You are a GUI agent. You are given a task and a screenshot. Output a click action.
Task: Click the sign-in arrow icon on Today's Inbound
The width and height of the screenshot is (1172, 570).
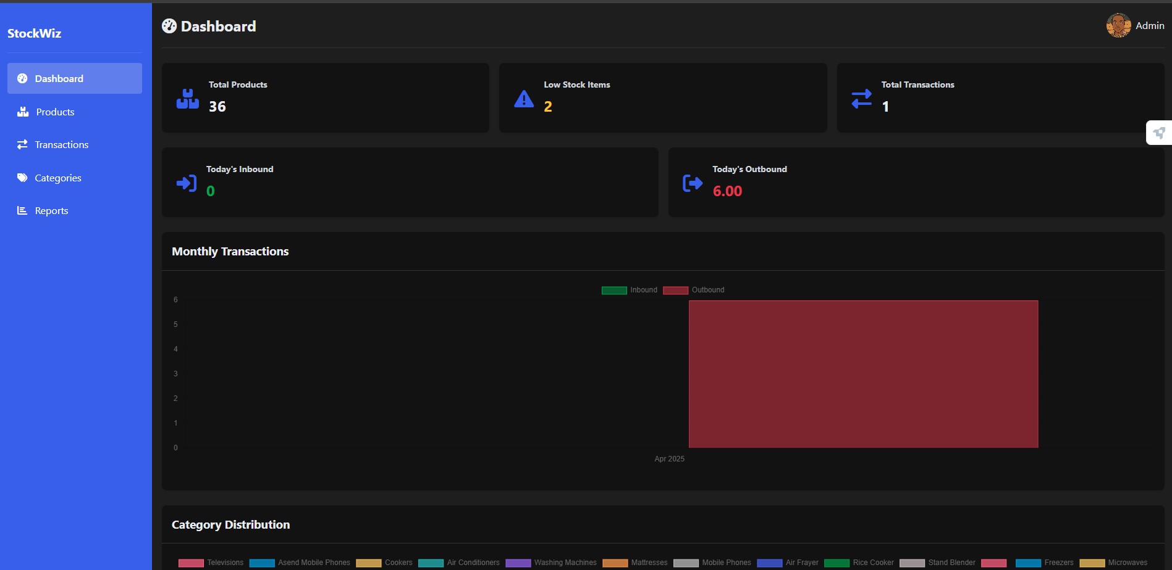pyautogui.click(x=187, y=183)
